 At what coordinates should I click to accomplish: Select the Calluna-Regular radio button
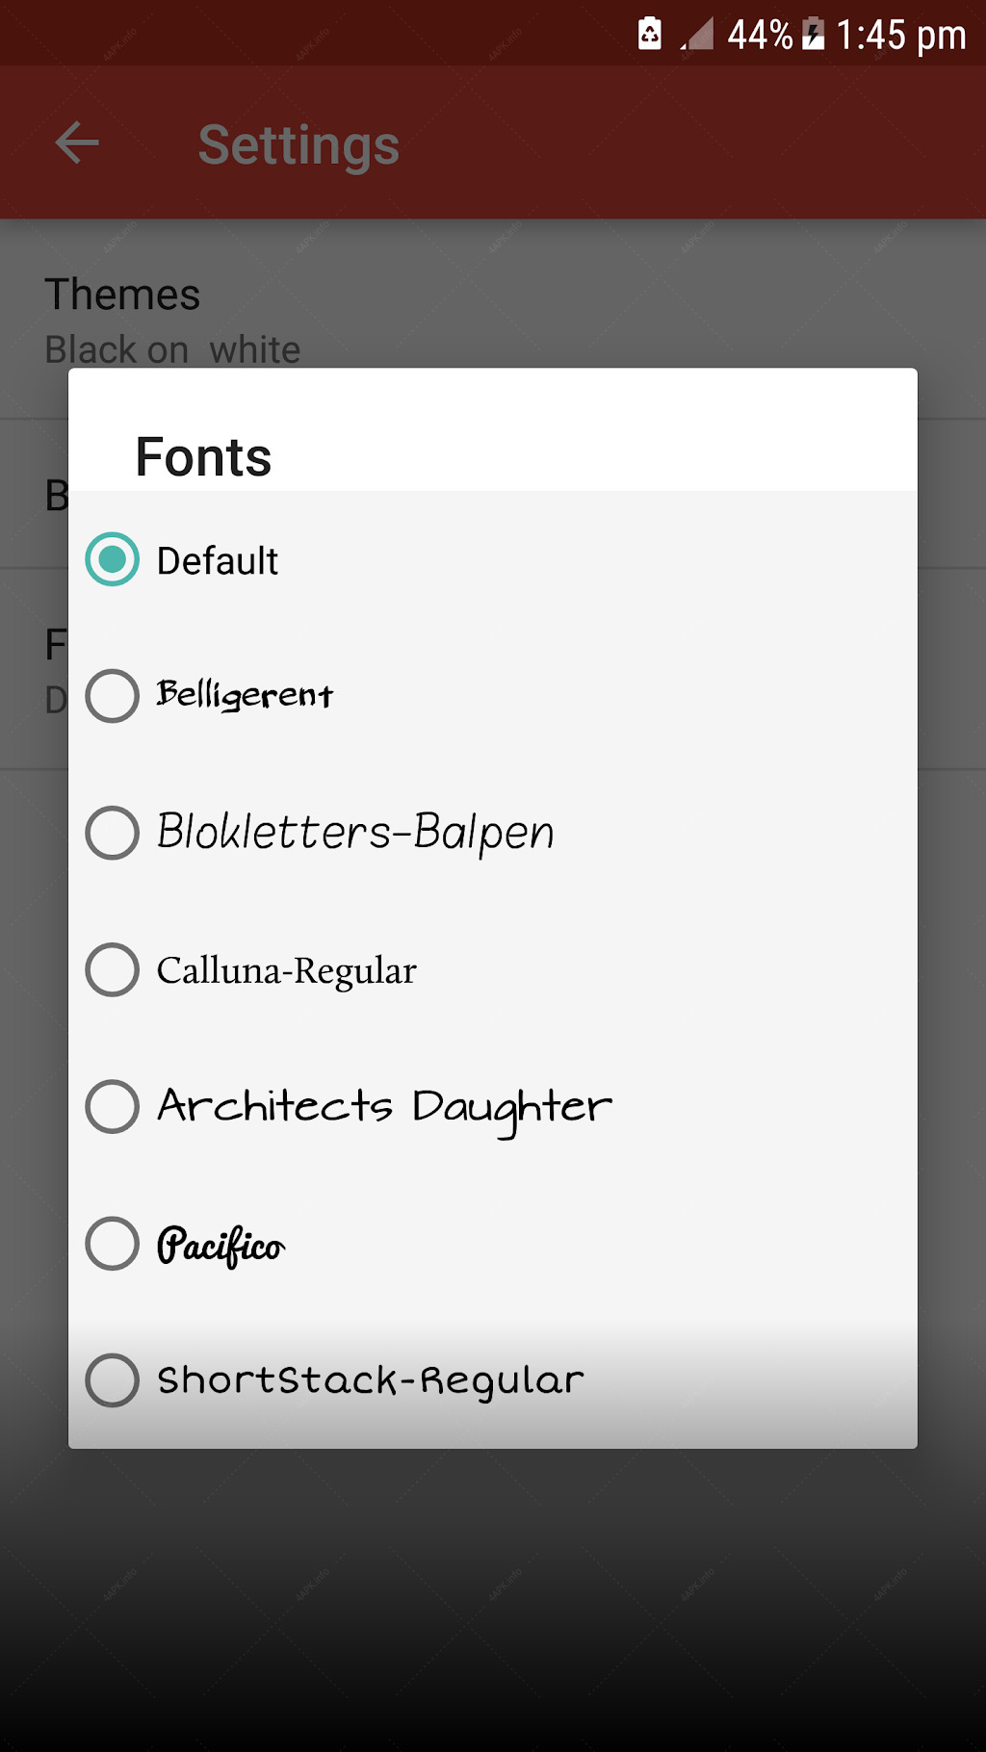113,969
